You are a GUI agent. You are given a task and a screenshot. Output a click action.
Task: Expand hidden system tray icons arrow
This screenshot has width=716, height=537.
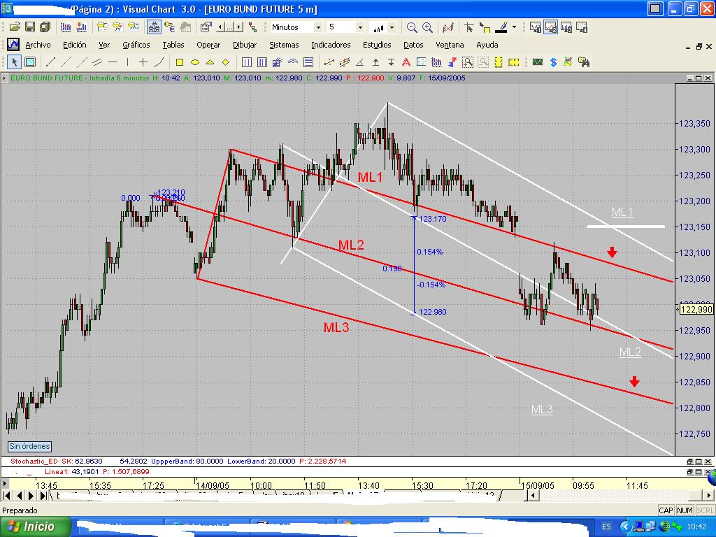point(625,527)
